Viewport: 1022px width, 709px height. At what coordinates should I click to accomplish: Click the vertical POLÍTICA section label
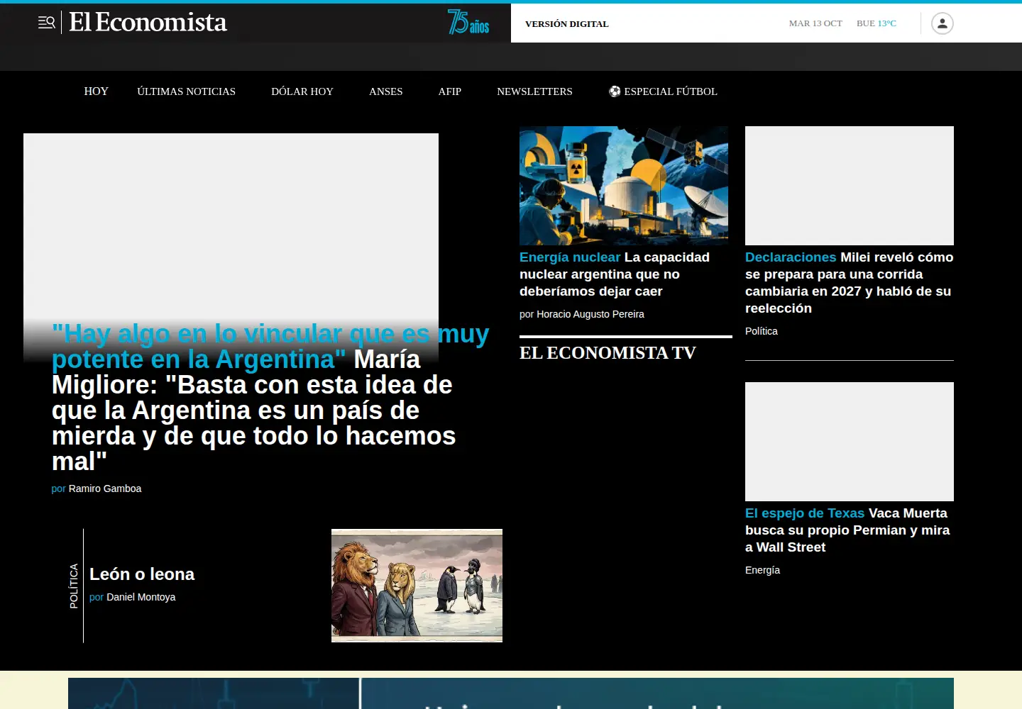(74, 586)
